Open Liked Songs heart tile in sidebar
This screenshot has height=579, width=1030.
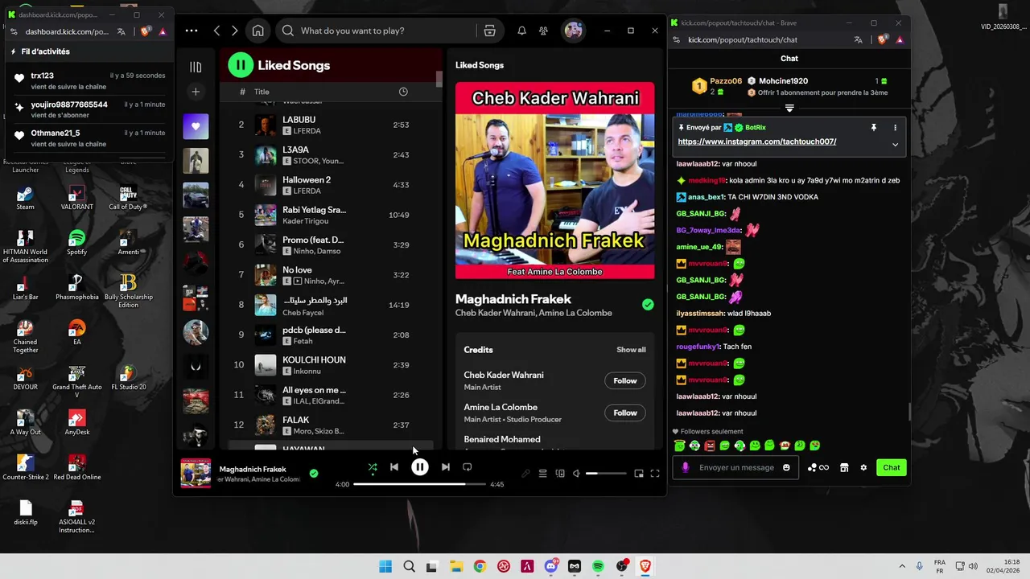(x=196, y=126)
